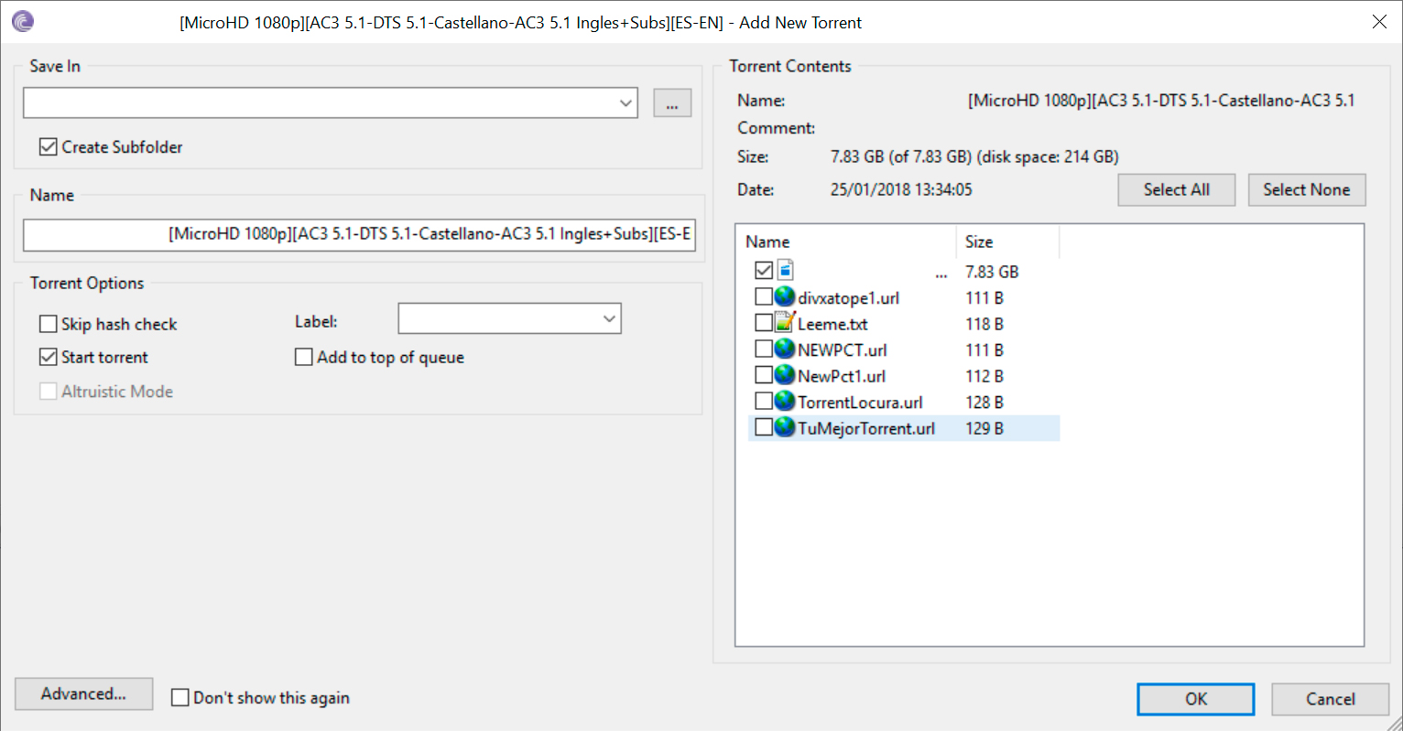Open the Save In location dropdown

[626, 103]
